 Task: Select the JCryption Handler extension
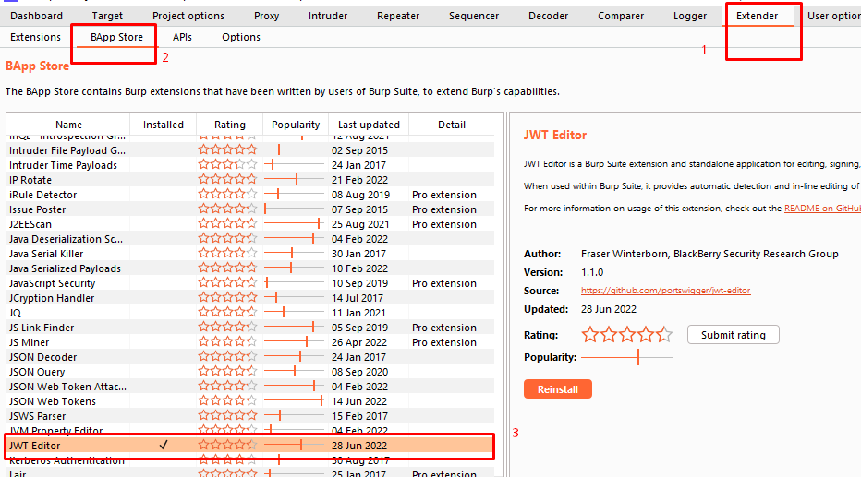(250, 298)
